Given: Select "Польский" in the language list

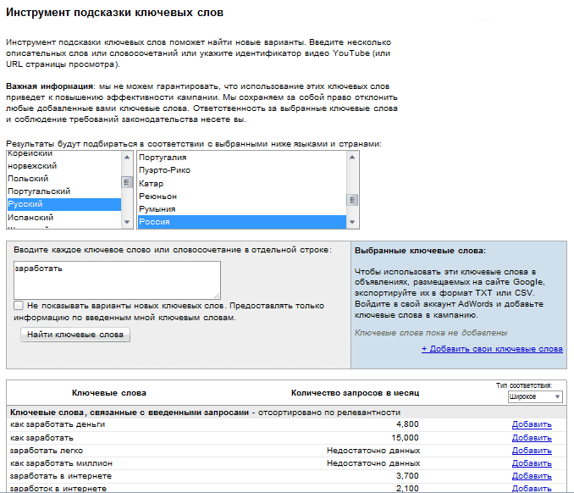Looking at the screenshot, I should [64, 179].
